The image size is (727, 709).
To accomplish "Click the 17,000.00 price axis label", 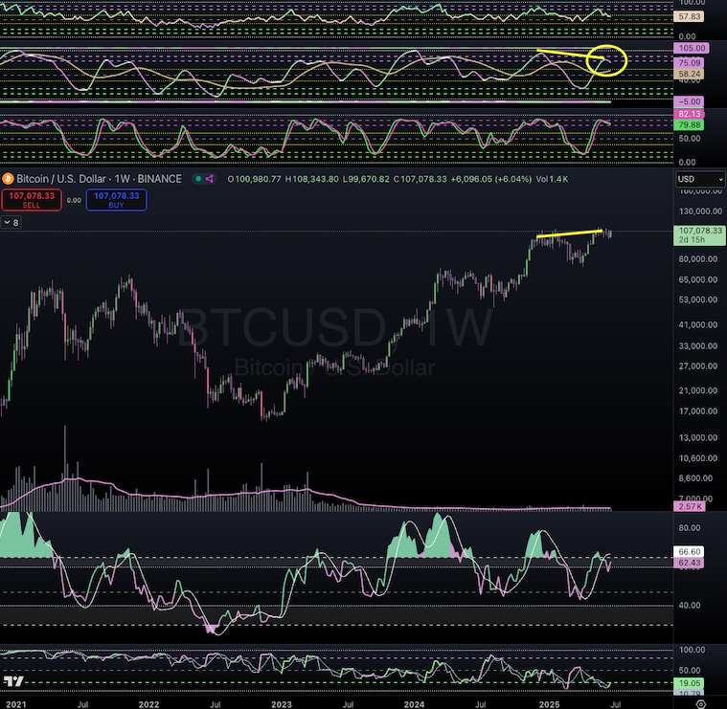I will tap(698, 411).
